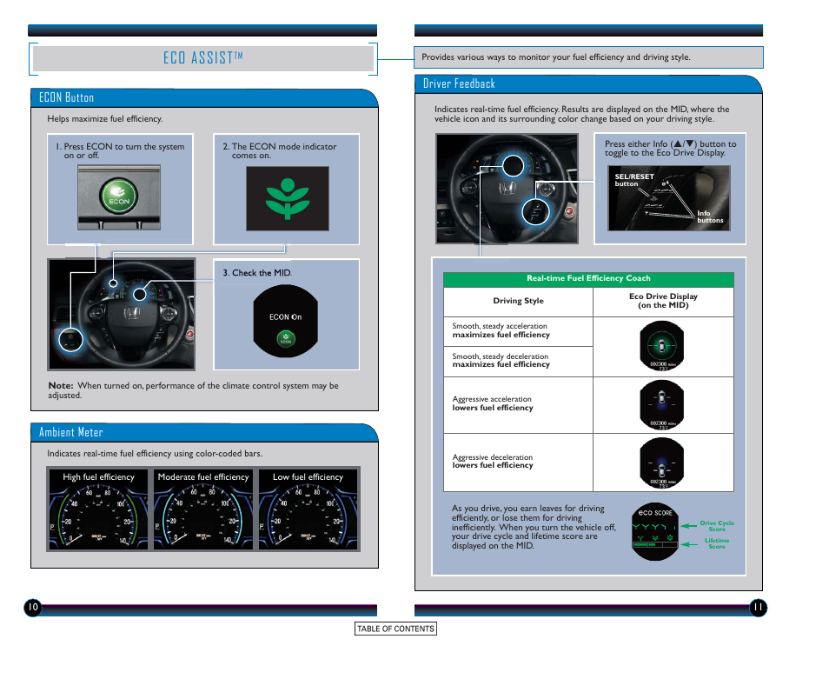Click the Driver Feedback steering wheel photo
The image size is (829, 679).
tap(507, 189)
